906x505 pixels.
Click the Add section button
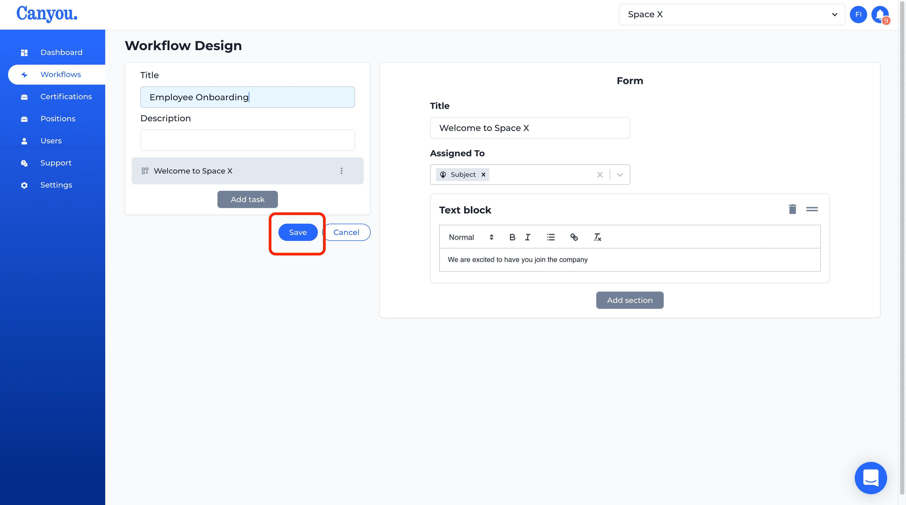630,300
